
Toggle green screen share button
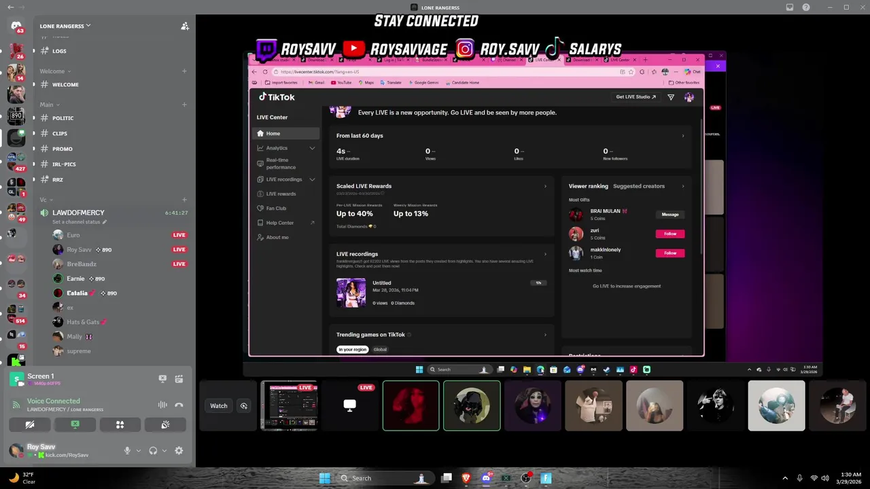click(x=75, y=424)
